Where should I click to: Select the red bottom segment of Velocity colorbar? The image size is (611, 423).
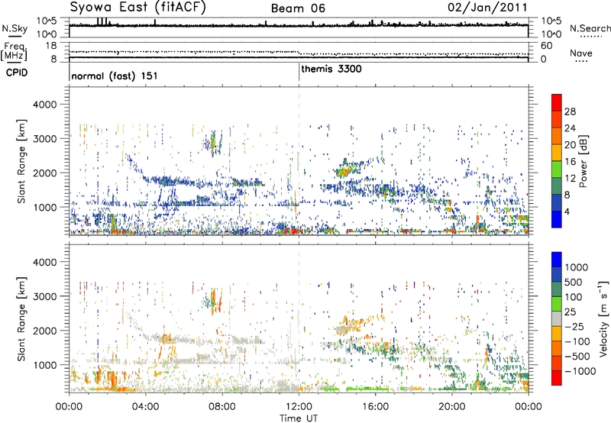tap(557, 378)
